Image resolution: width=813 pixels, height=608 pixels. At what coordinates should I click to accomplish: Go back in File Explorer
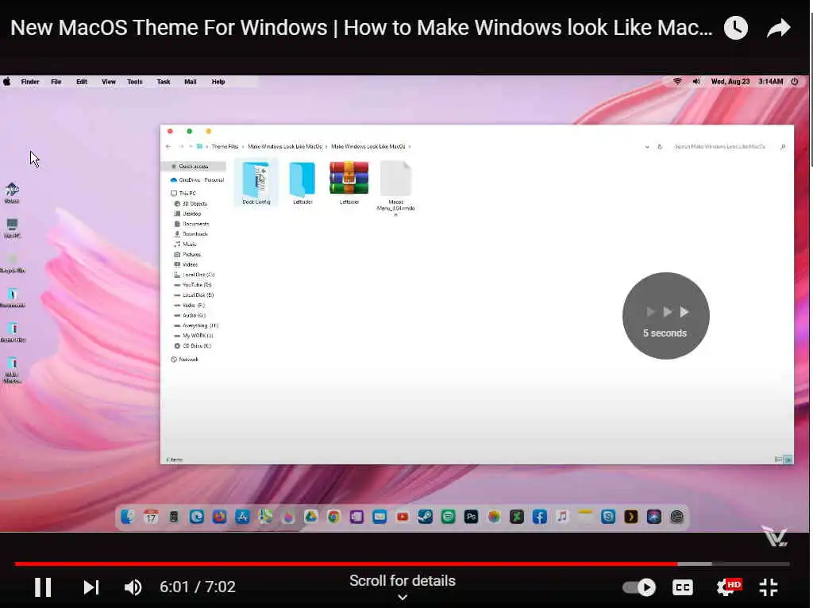click(x=168, y=147)
